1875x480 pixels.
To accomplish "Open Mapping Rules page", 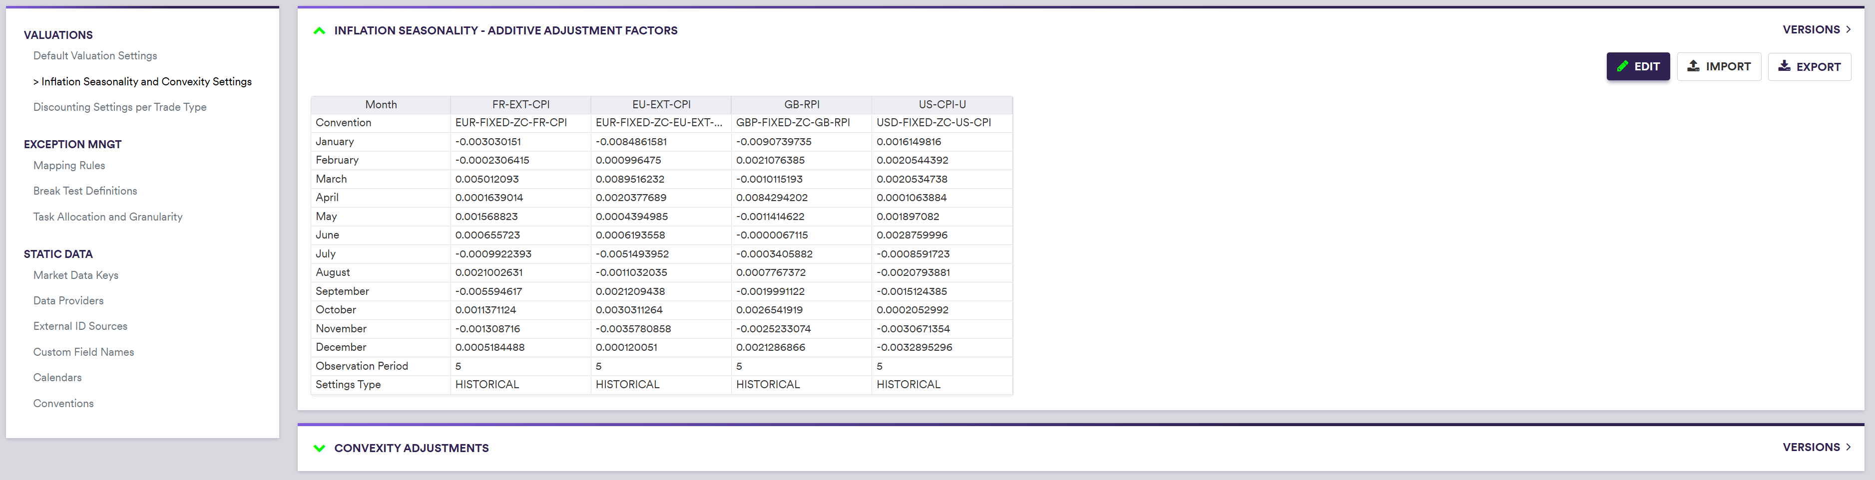I will pyautogui.click(x=69, y=166).
